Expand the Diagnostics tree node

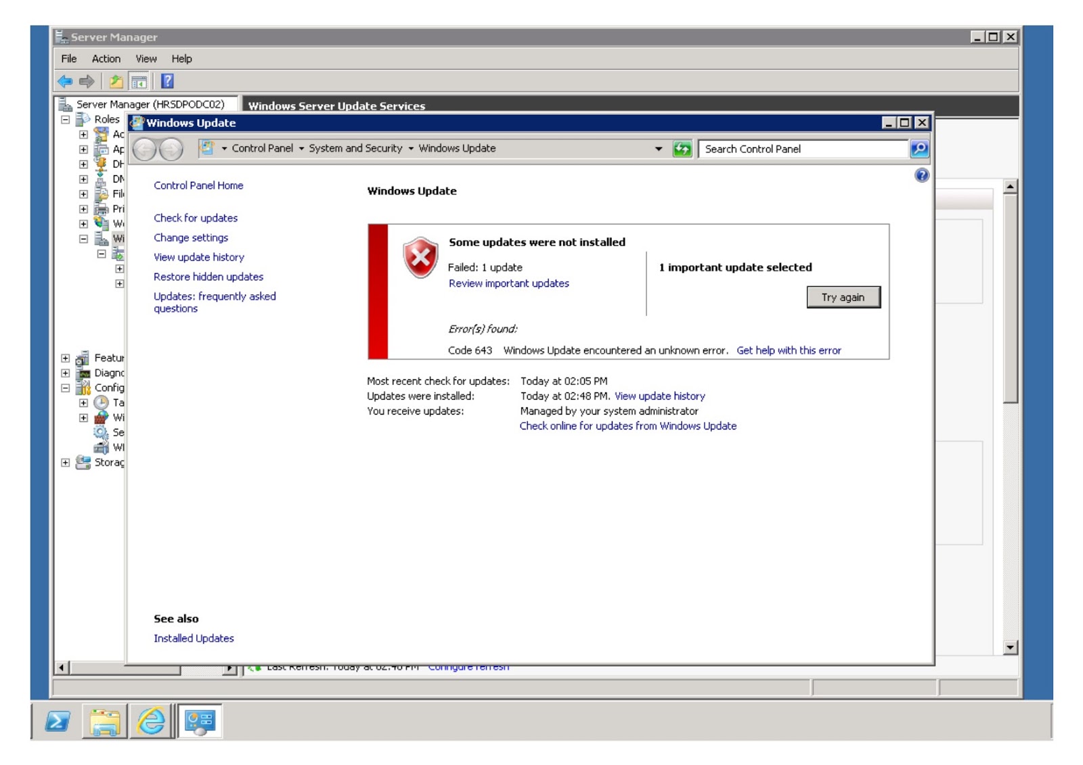tap(66, 373)
